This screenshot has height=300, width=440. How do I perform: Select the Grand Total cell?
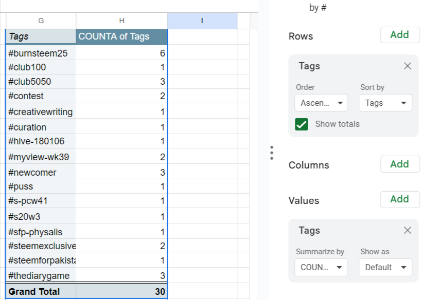click(41, 292)
